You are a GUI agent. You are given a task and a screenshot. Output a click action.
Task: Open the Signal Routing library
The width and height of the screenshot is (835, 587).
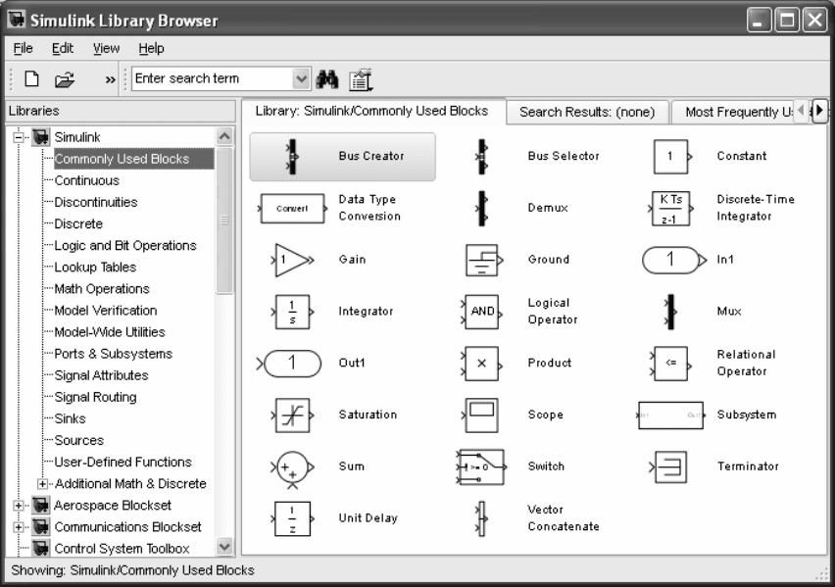coord(95,397)
